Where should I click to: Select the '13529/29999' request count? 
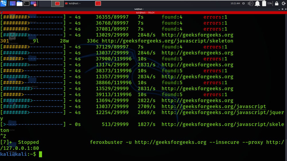click(x=112, y=89)
